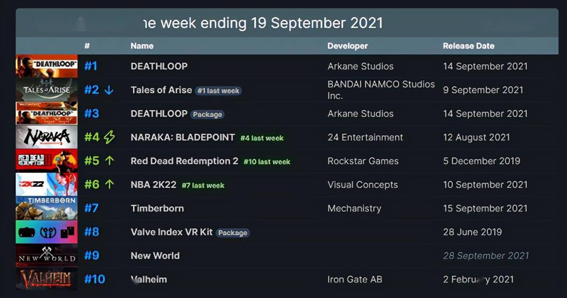
Task: Open the Rockstar Games developer link
Action: click(363, 161)
